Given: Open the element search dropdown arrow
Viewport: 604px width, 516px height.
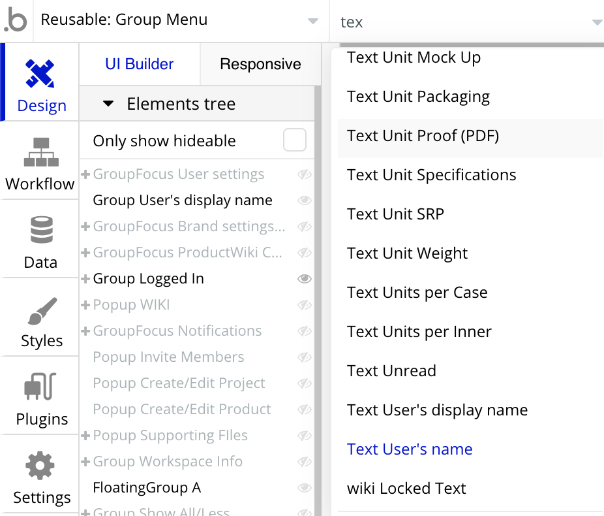Looking at the screenshot, I should click(x=596, y=22).
